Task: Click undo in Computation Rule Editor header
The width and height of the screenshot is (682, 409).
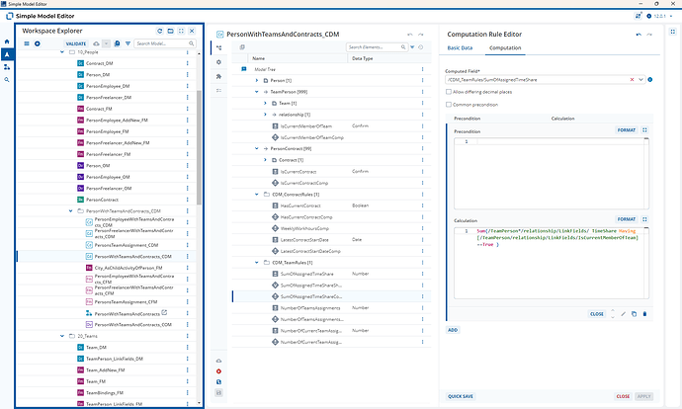Action: (639, 35)
